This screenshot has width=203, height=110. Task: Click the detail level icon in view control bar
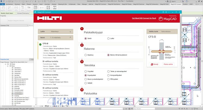point(46,106)
